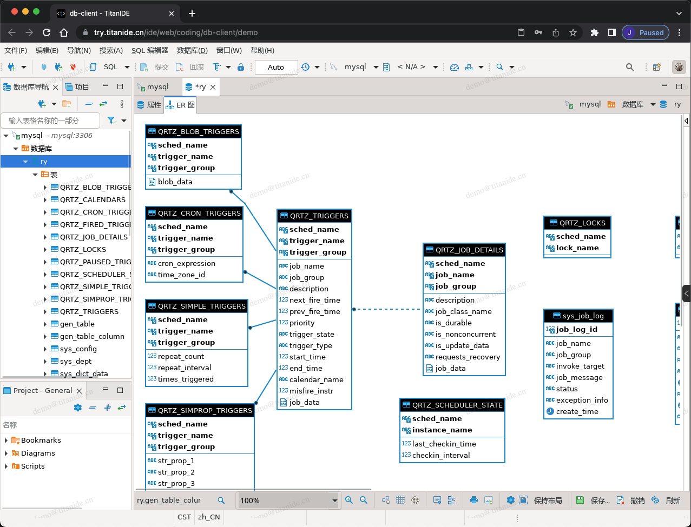Click the 刷新 refresh button
Image resolution: width=691 pixels, height=527 pixels.
coord(667,501)
